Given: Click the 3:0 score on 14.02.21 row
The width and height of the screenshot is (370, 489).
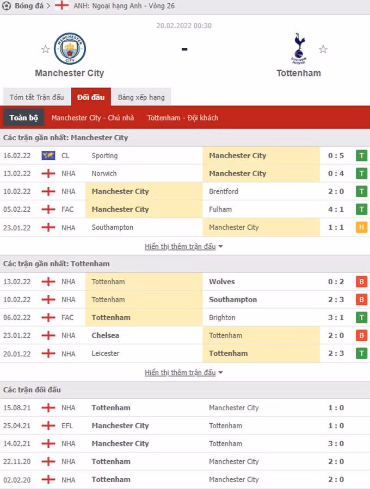Looking at the screenshot, I should 336,443.
